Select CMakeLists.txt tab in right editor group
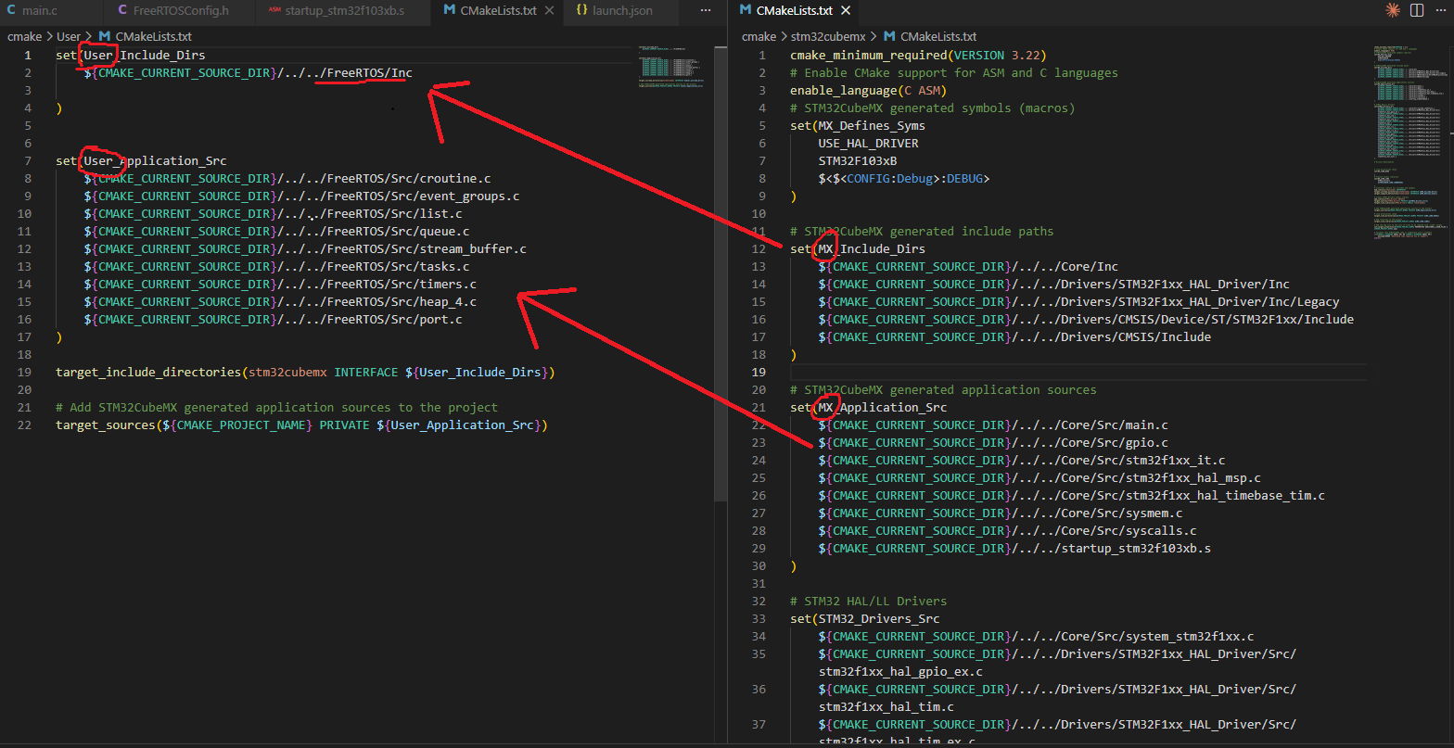Viewport: 1454px width, 748px height. click(796, 11)
